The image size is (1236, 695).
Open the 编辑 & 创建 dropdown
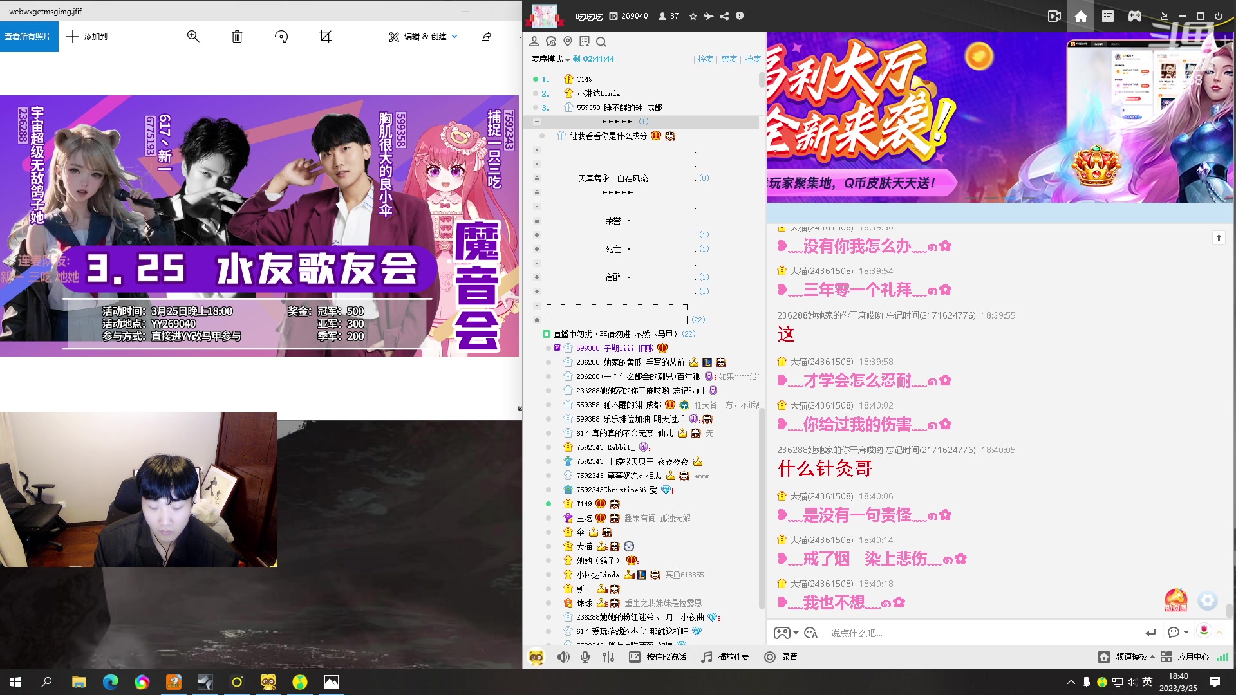[423, 37]
